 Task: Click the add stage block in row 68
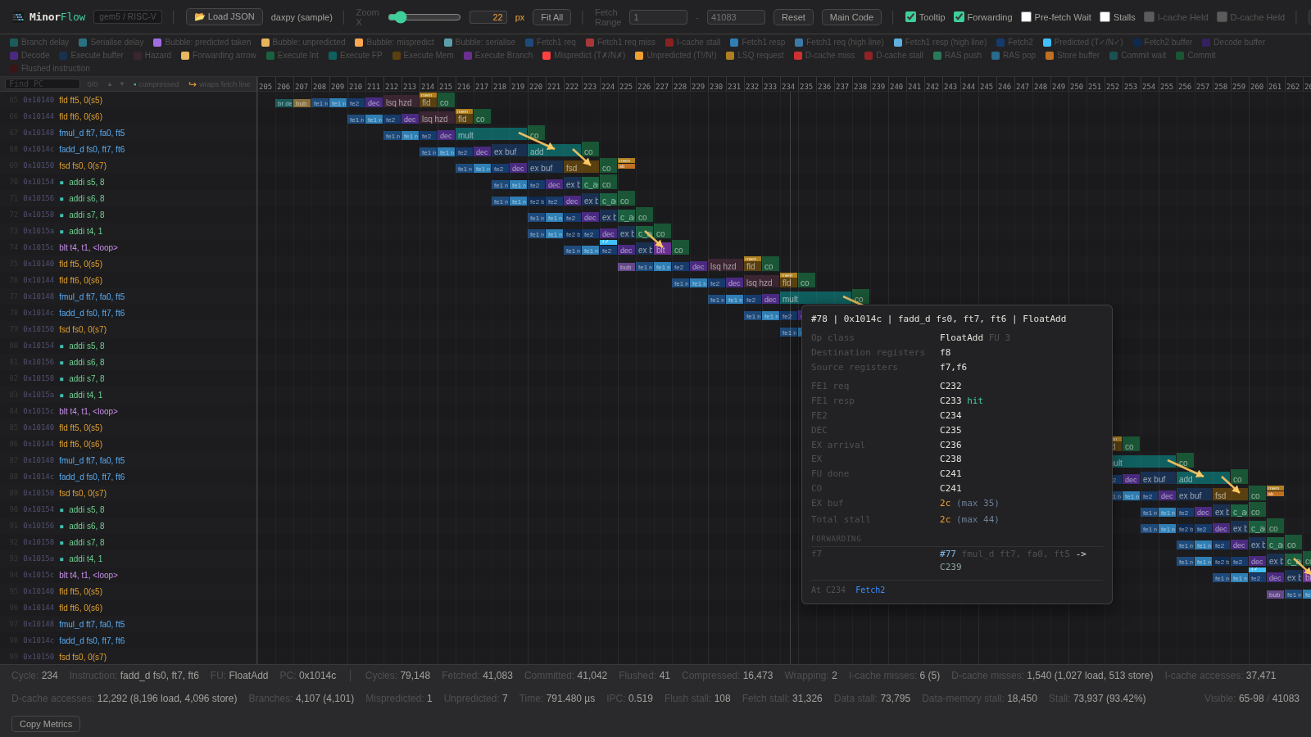click(555, 151)
